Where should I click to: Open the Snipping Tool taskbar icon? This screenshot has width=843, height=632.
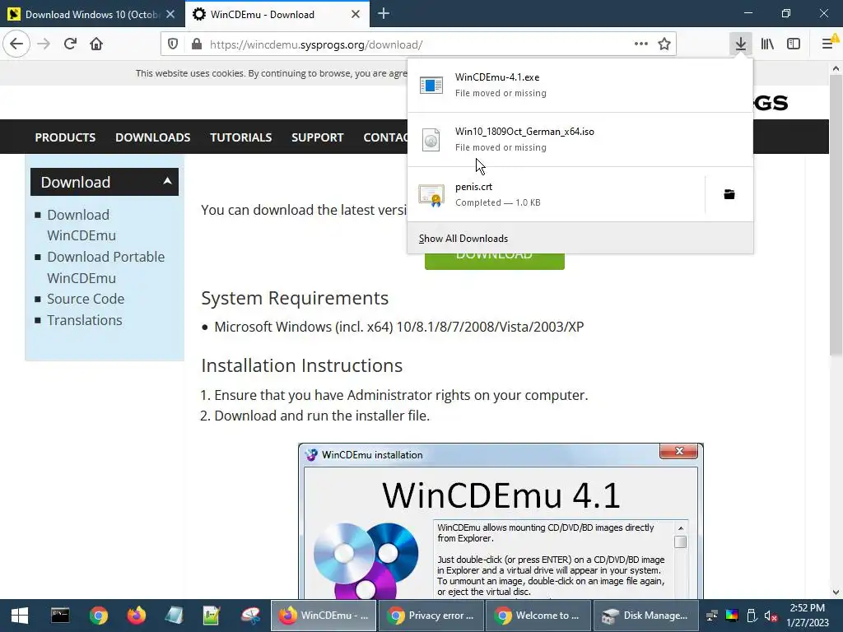(x=250, y=616)
